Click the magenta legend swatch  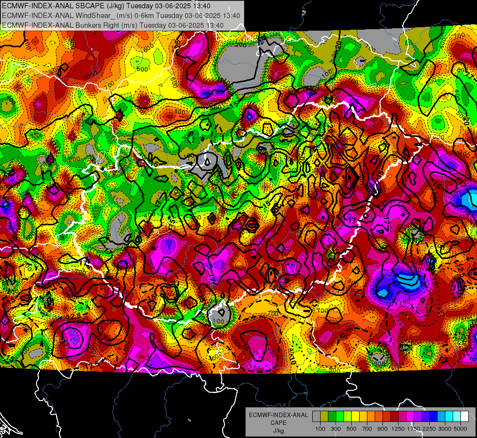[x=410, y=416]
